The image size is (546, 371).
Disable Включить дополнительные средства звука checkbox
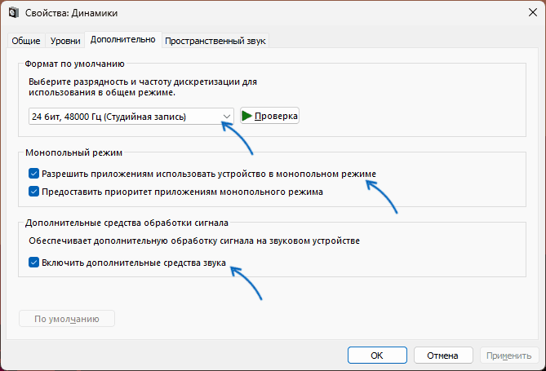33,262
